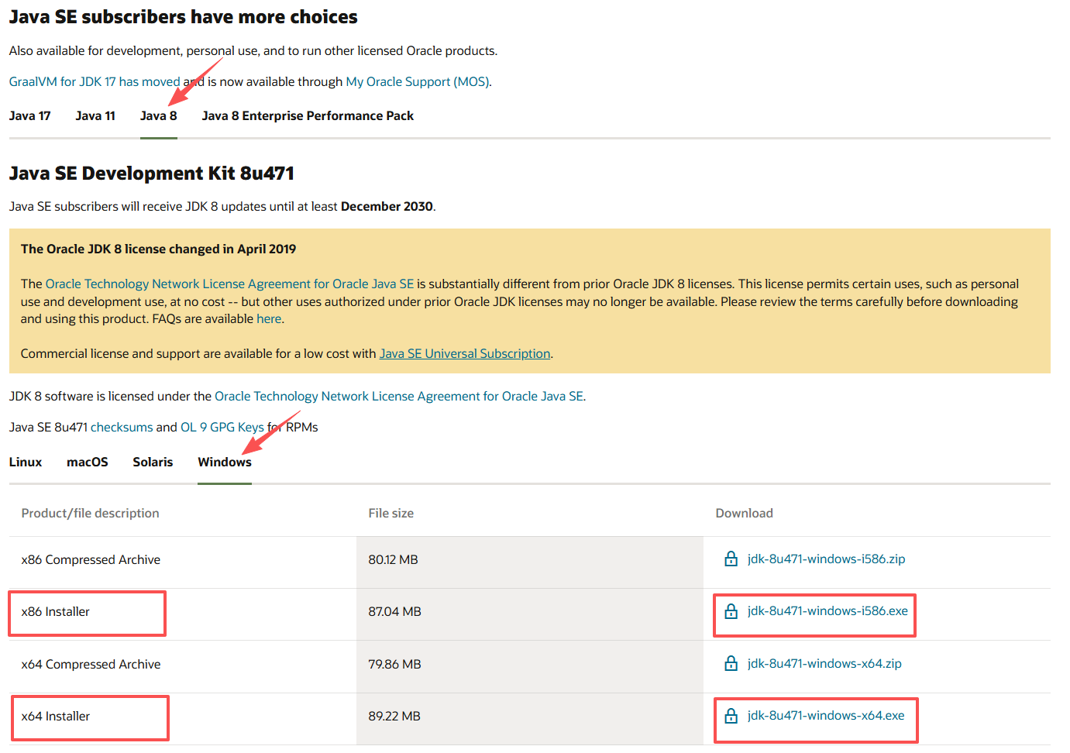Click the FAQs 'here' link

tap(269, 318)
